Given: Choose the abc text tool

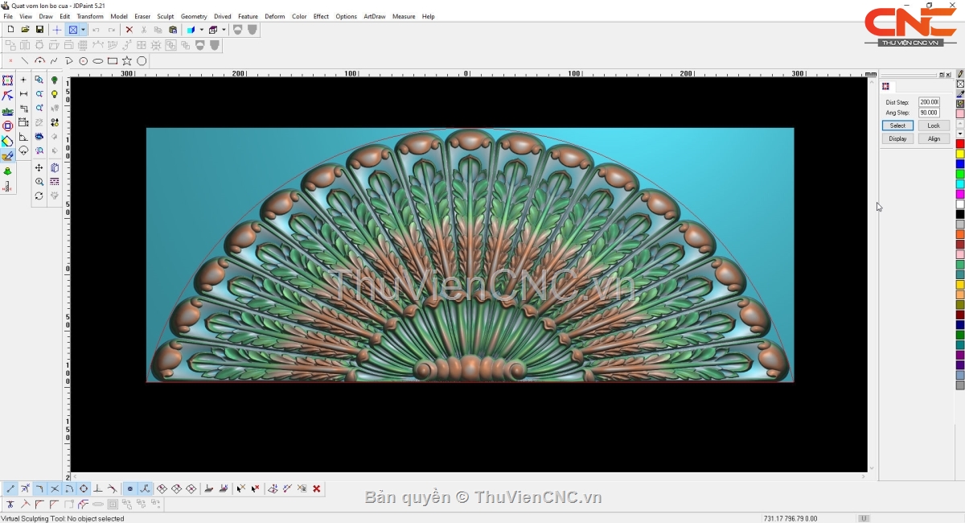Looking at the screenshot, I should pos(7,111).
